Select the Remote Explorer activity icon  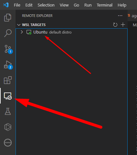[x=8, y=96]
